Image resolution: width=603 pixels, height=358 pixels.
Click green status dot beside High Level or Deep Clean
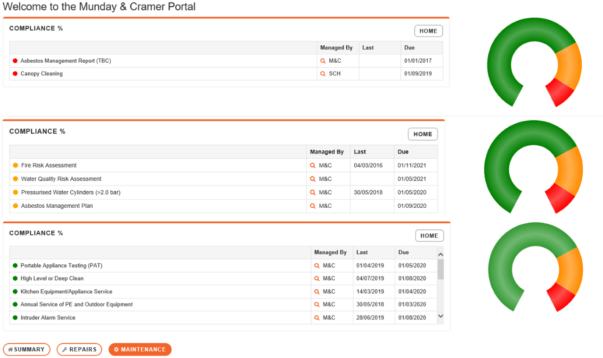(x=15, y=278)
